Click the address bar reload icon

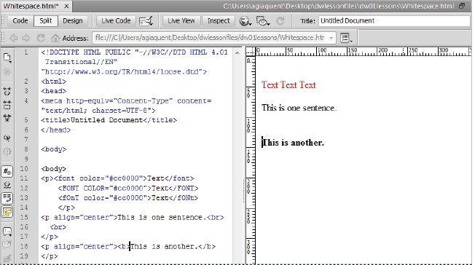pos(41,38)
